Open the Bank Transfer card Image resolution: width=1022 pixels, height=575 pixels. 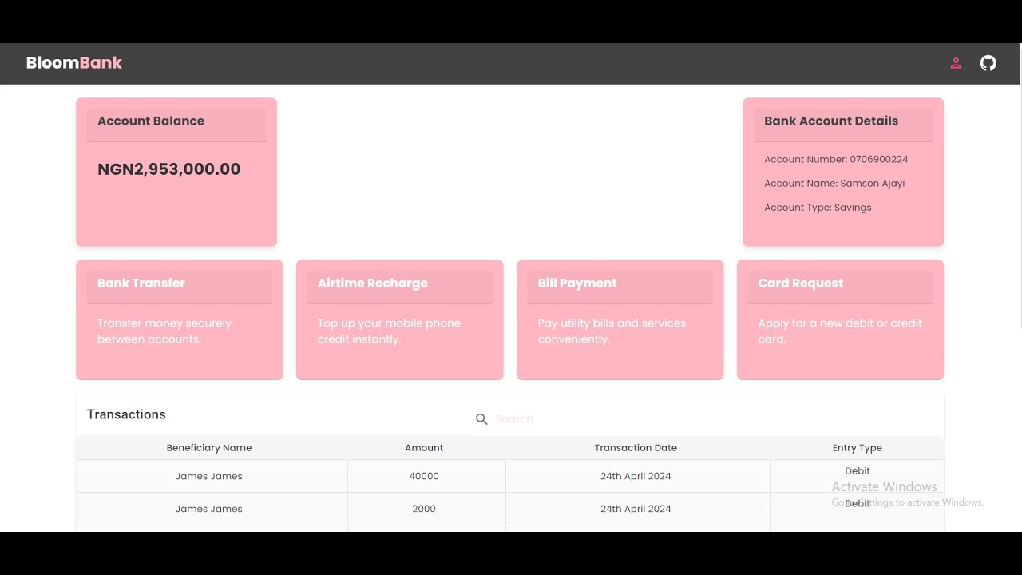coord(180,319)
